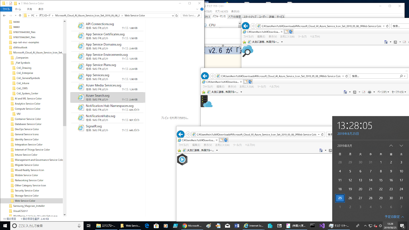The image size is (409, 230).
Task: Switch to the 共有 ribbon tab
Action: (x=30, y=9)
